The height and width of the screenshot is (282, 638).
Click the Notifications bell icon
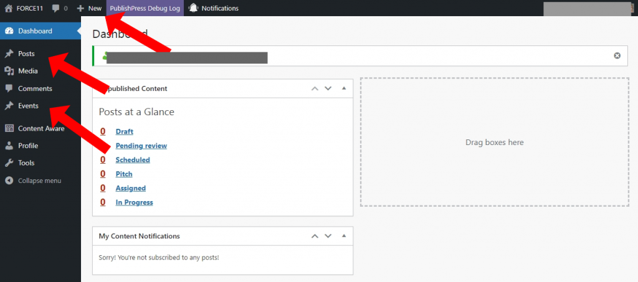tap(194, 8)
